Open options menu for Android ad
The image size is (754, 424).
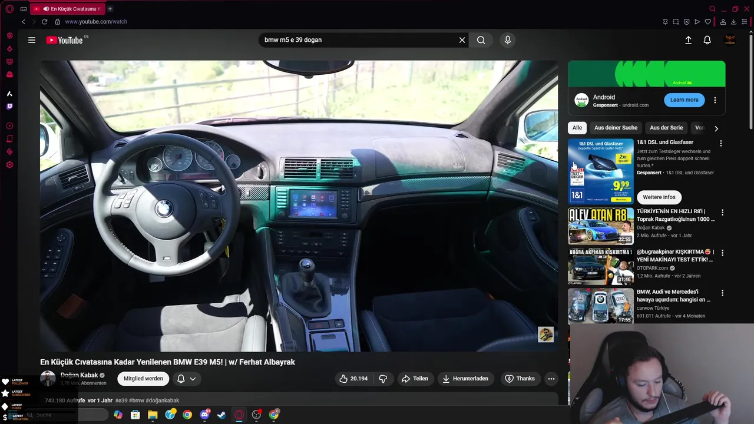point(715,100)
